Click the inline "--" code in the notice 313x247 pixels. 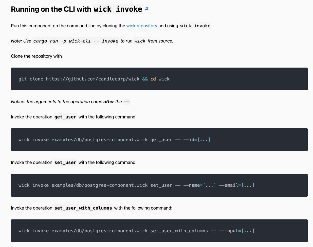coord(126,102)
